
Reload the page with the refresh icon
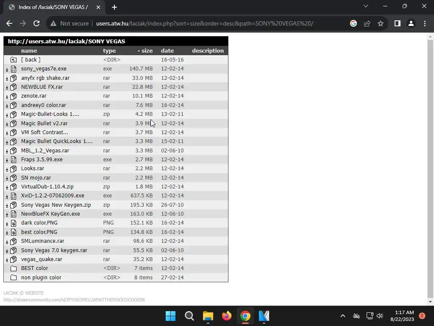36,23
